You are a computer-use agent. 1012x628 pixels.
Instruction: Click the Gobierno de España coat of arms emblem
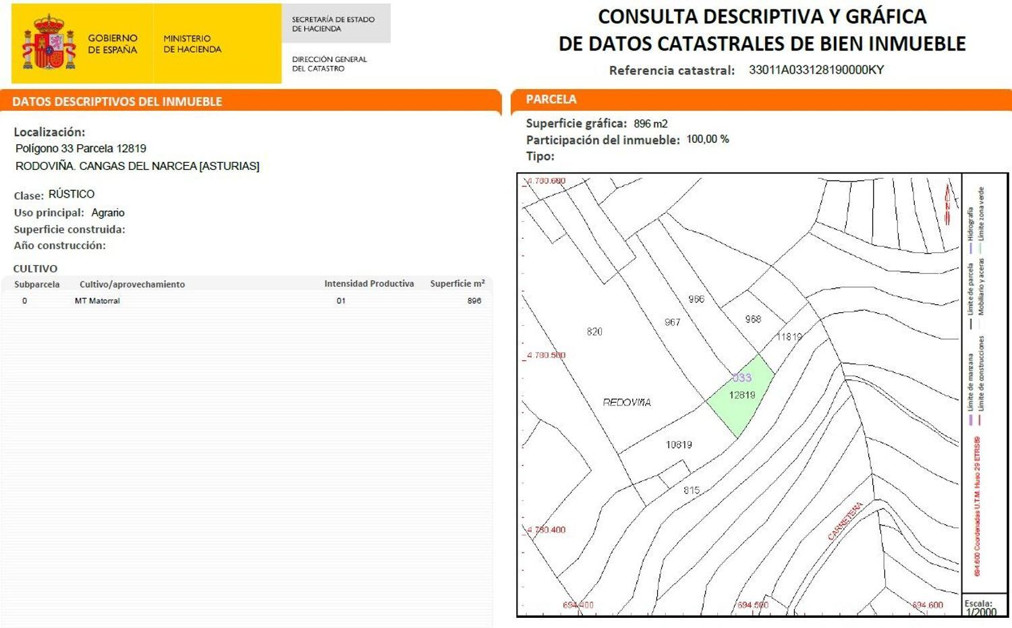[49, 41]
